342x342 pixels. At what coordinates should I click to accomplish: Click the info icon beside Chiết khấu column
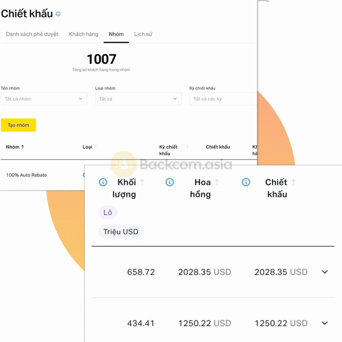(x=246, y=182)
